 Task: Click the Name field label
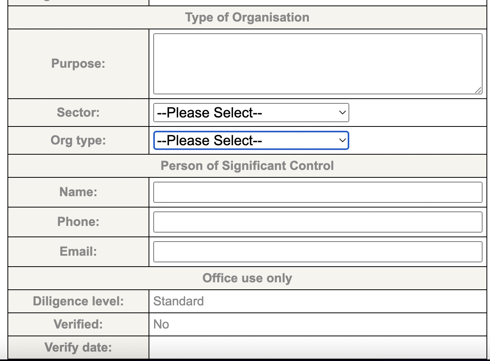(78, 192)
